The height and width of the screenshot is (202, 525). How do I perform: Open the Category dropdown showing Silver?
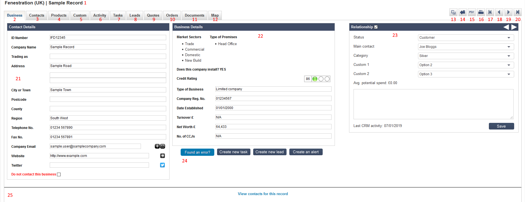tap(466, 56)
